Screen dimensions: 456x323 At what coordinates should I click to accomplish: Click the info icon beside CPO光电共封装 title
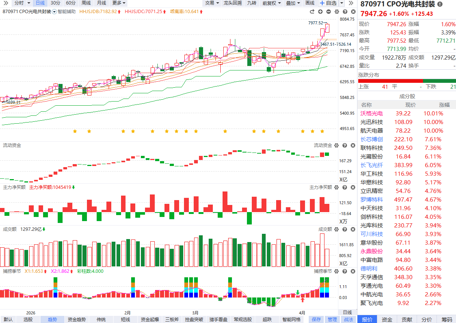pos(440,4)
